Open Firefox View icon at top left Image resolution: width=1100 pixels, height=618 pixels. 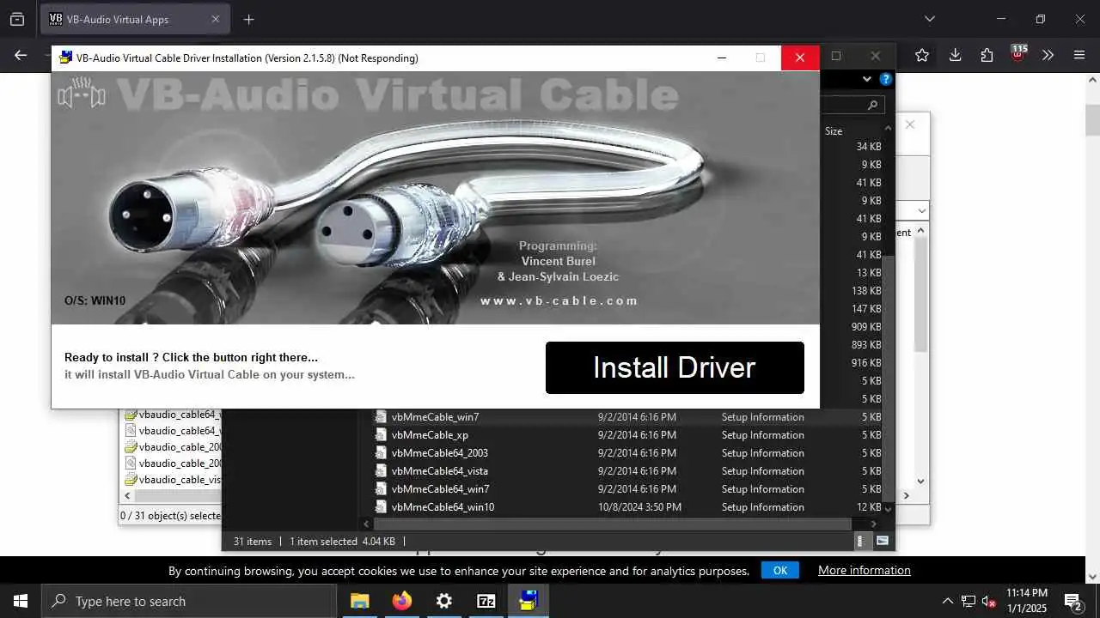(17, 19)
